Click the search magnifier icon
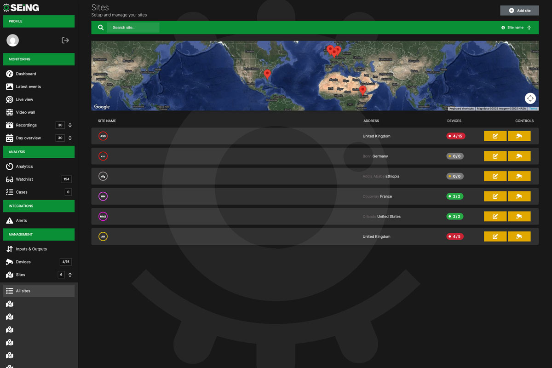The image size is (552, 368). click(x=100, y=27)
